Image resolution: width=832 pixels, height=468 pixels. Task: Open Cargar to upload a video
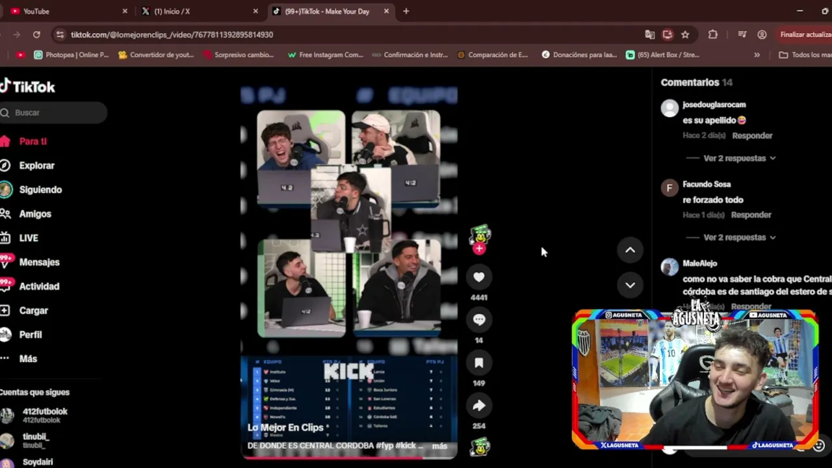[34, 311]
